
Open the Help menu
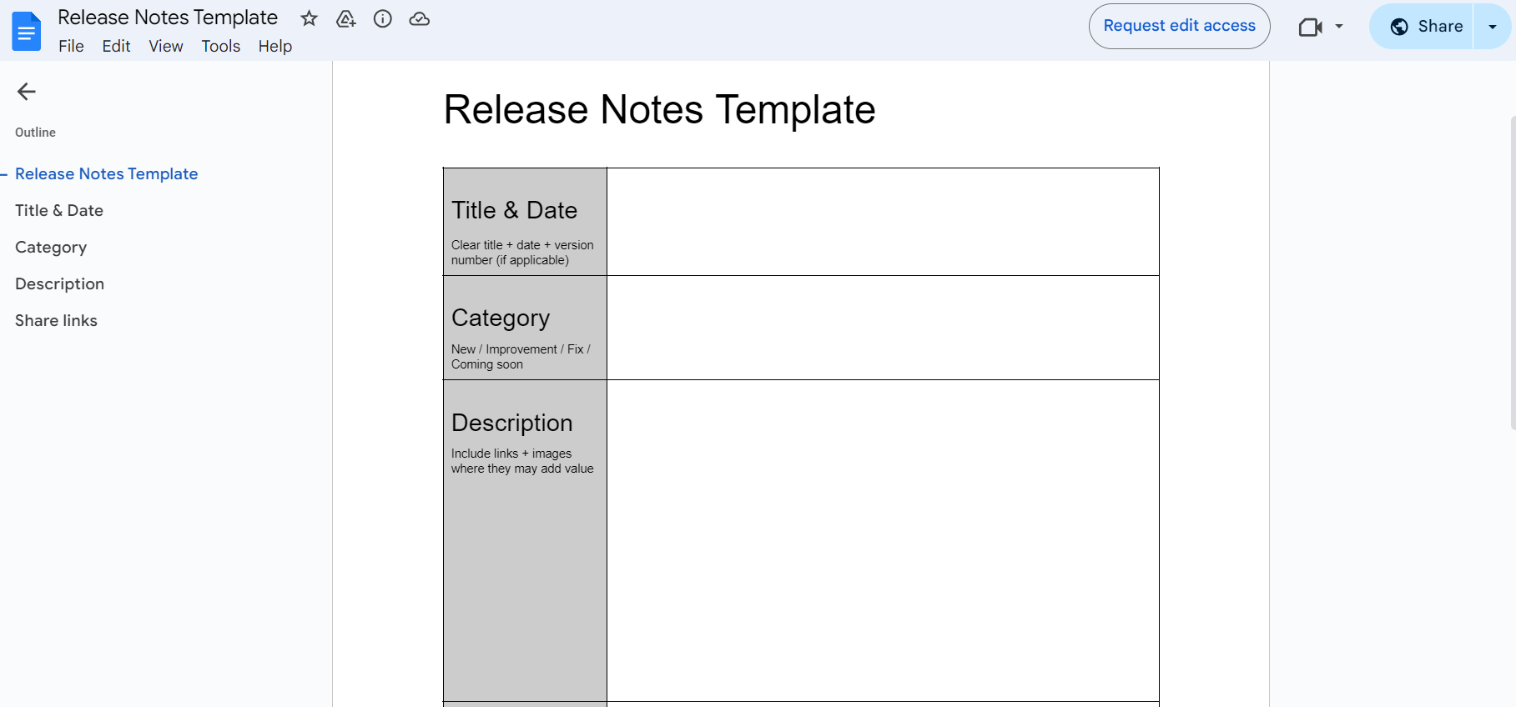pyautogui.click(x=275, y=46)
